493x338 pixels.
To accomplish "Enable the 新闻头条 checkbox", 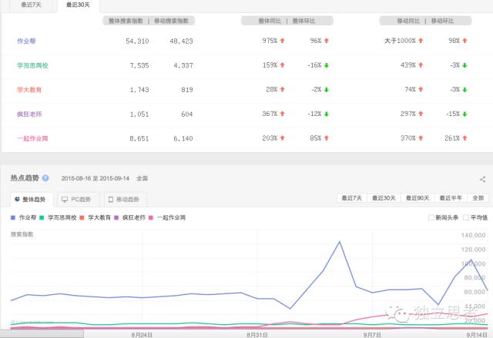I will point(431,217).
